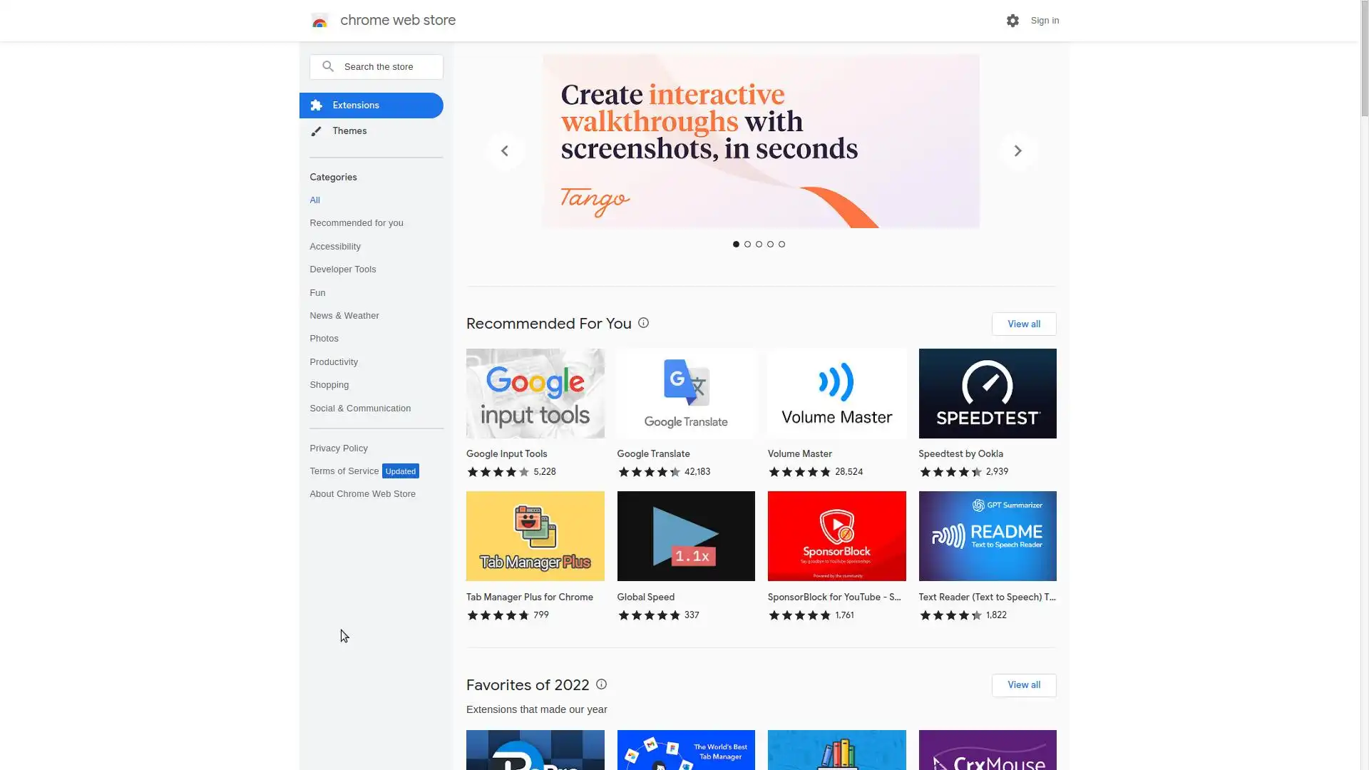Open the Productivity category
The image size is (1369, 770).
click(334, 362)
